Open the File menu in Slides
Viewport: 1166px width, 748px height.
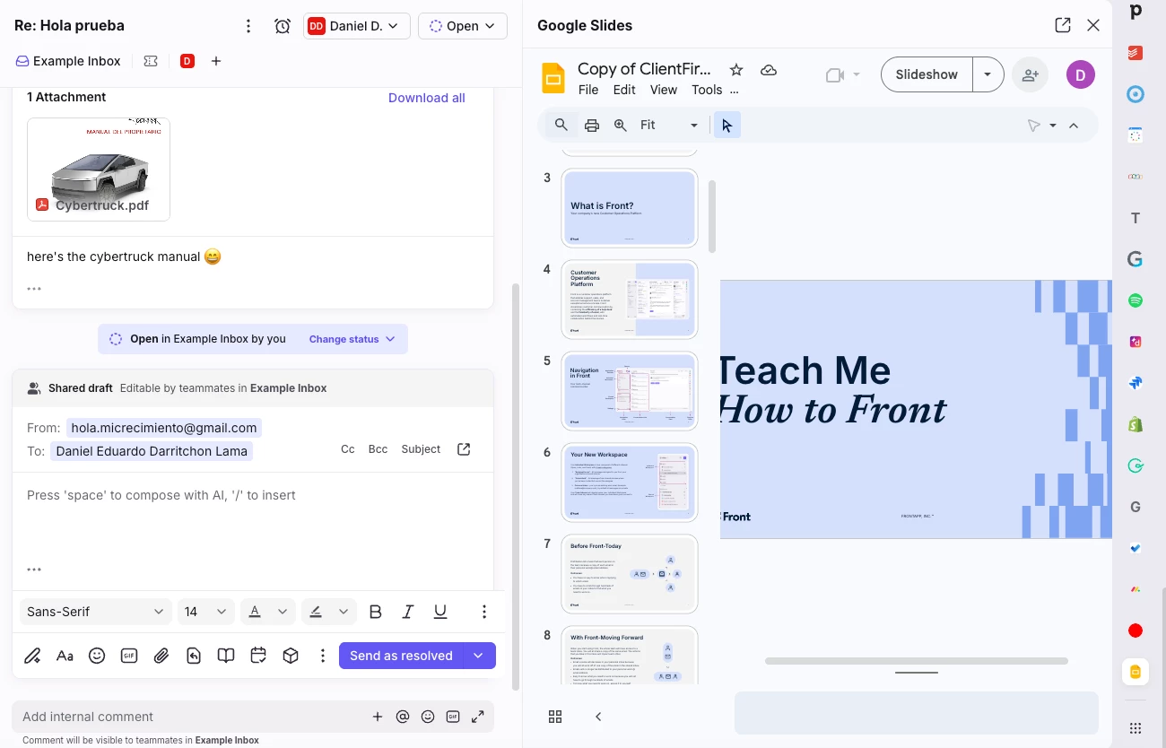(588, 90)
